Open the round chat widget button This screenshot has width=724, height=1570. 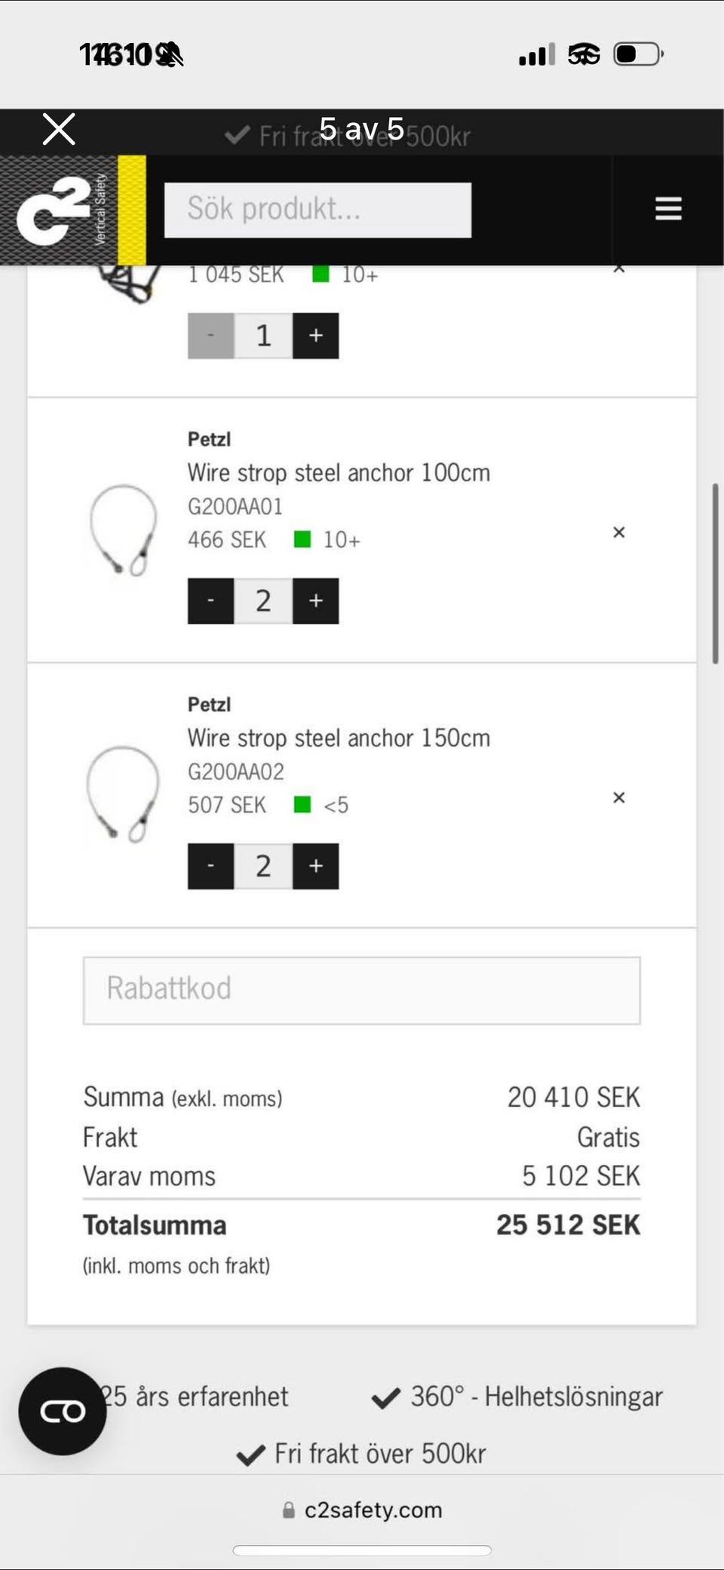pos(63,1411)
